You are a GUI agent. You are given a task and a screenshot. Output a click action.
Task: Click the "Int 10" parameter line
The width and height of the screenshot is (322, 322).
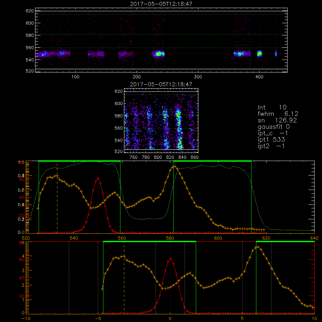pos(272,107)
